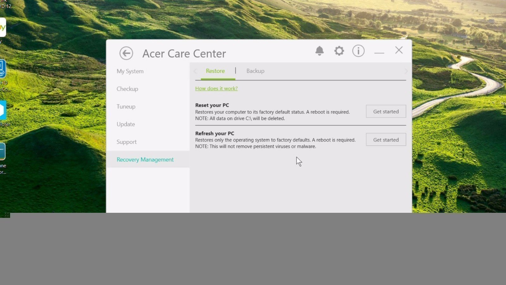
Task: Click the right tab scroll chevron
Action: pyautogui.click(x=406, y=71)
